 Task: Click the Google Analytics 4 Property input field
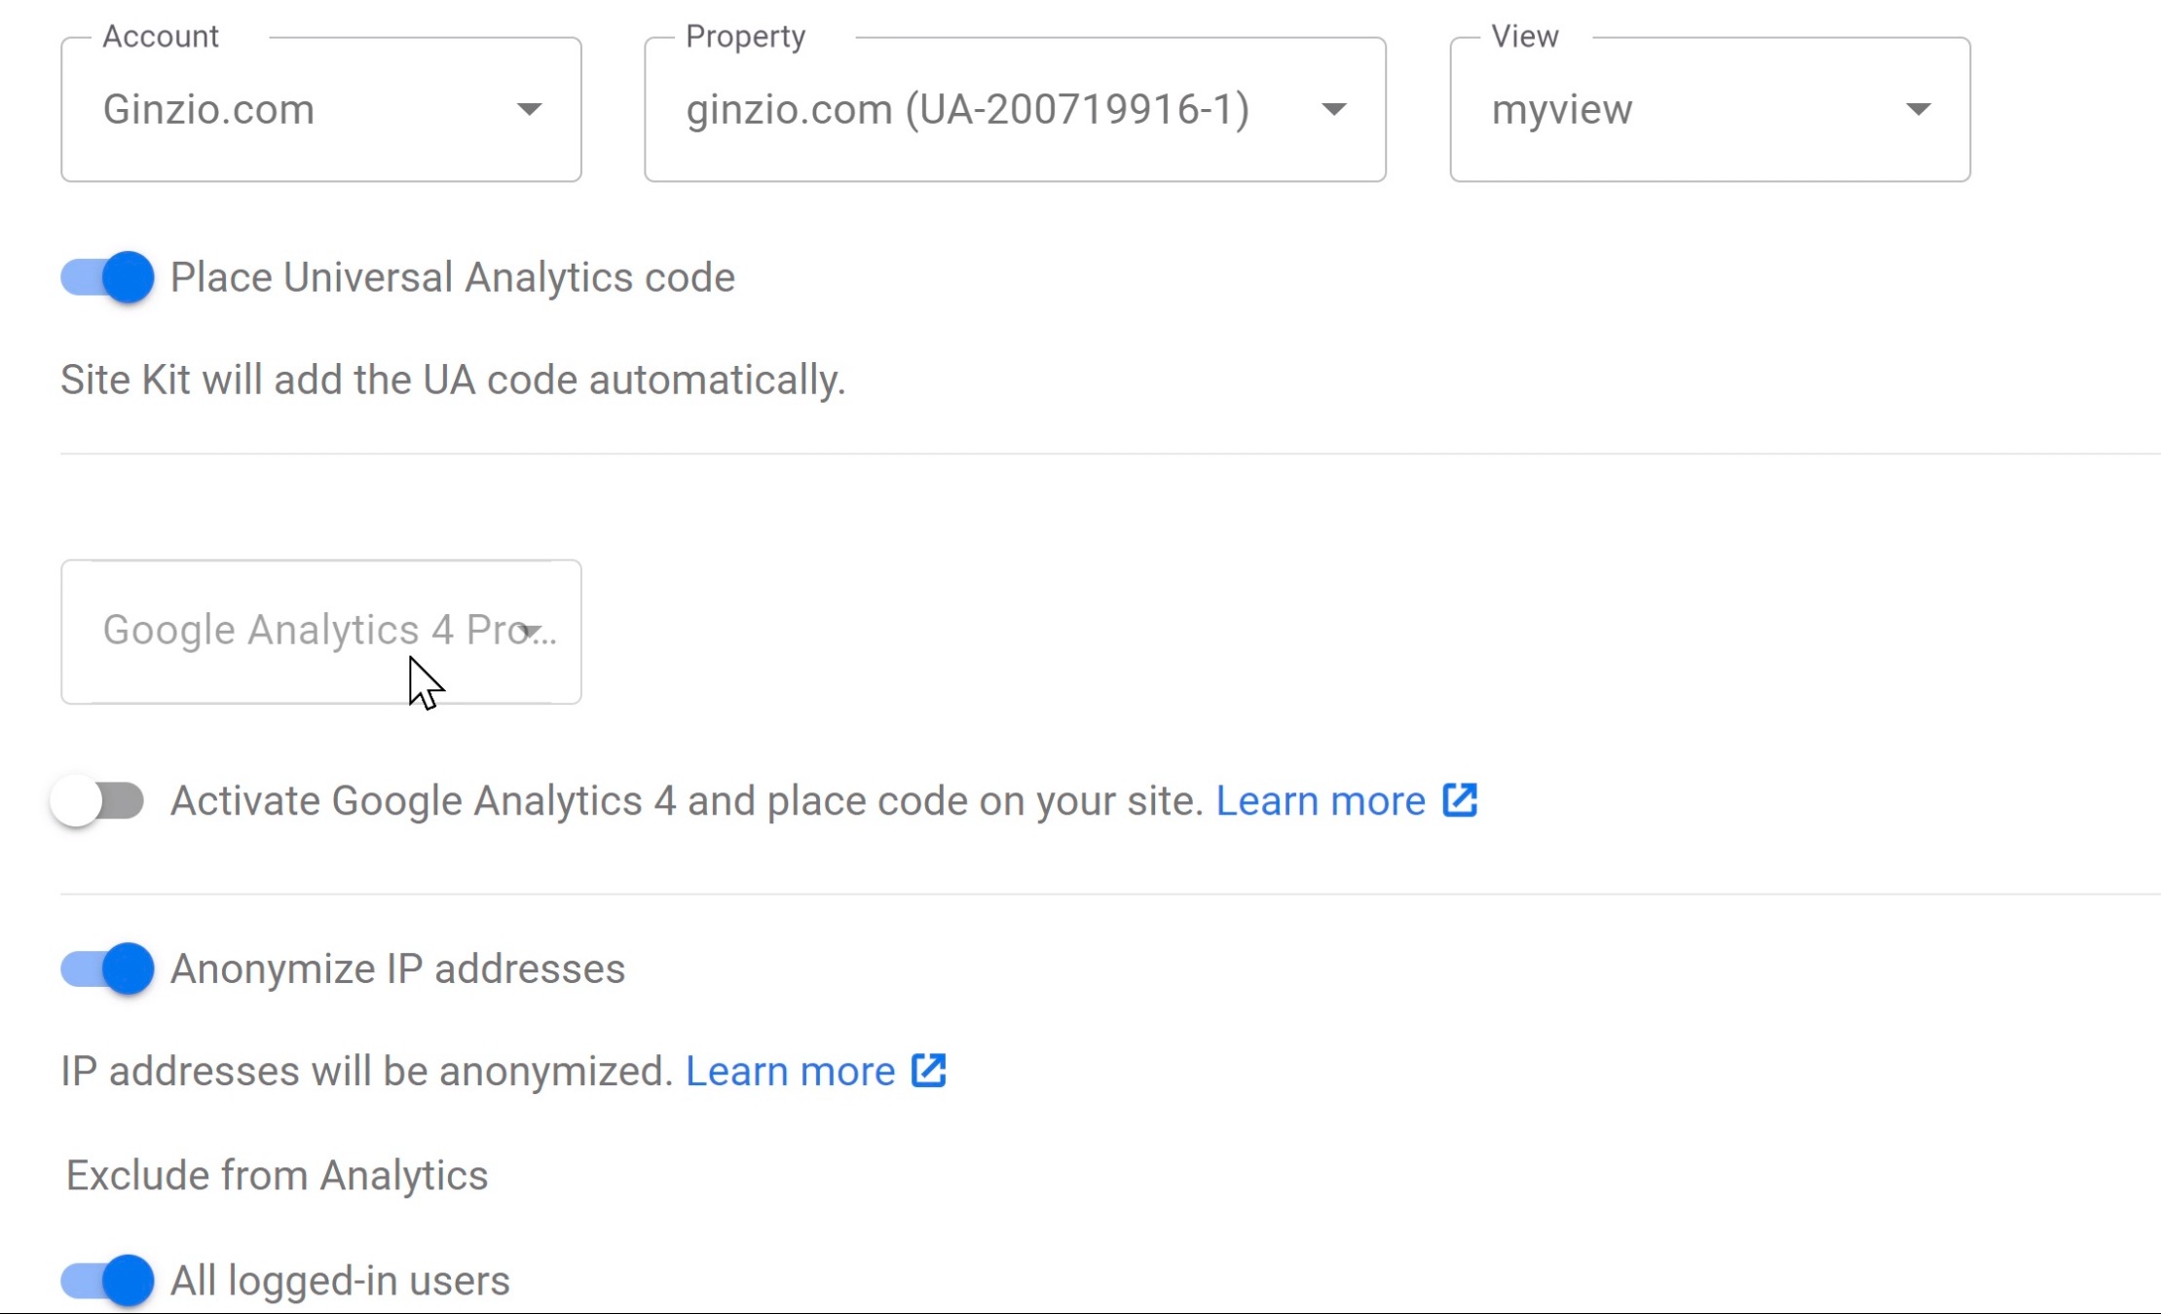pos(292,631)
